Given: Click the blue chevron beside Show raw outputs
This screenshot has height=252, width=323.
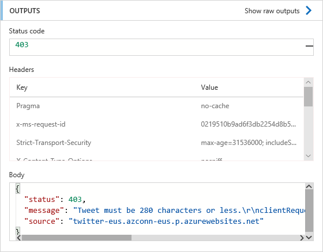Looking at the screenshot, I should pyautogui.click(x=309, y=10).
